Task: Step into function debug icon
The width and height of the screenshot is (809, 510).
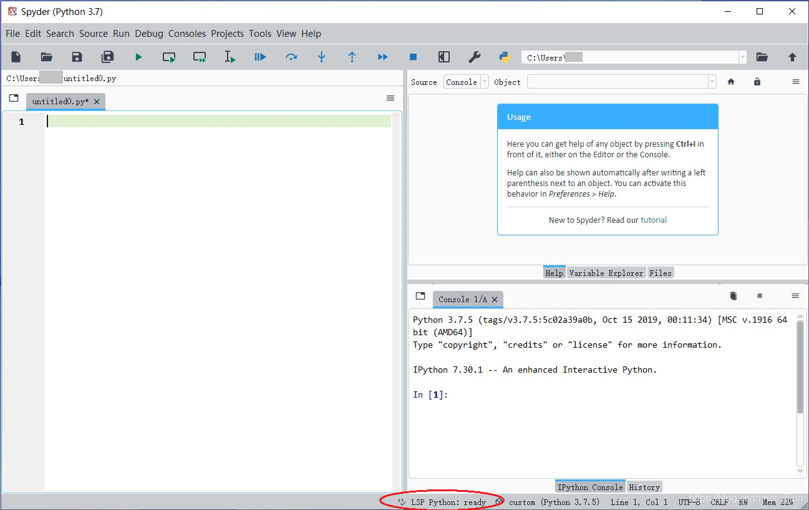Action: 322,57
